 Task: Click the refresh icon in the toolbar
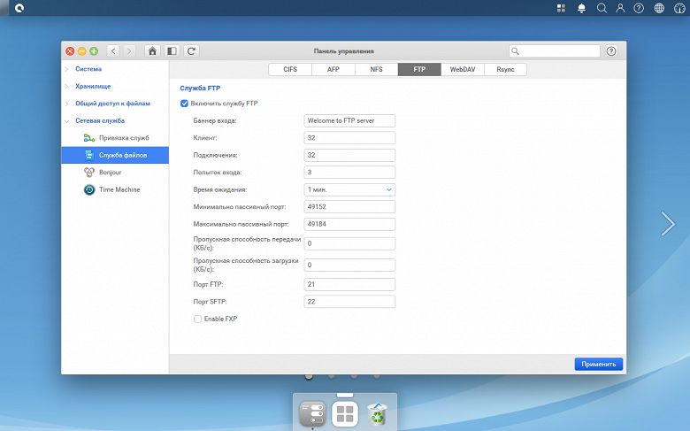pos(191,51)
